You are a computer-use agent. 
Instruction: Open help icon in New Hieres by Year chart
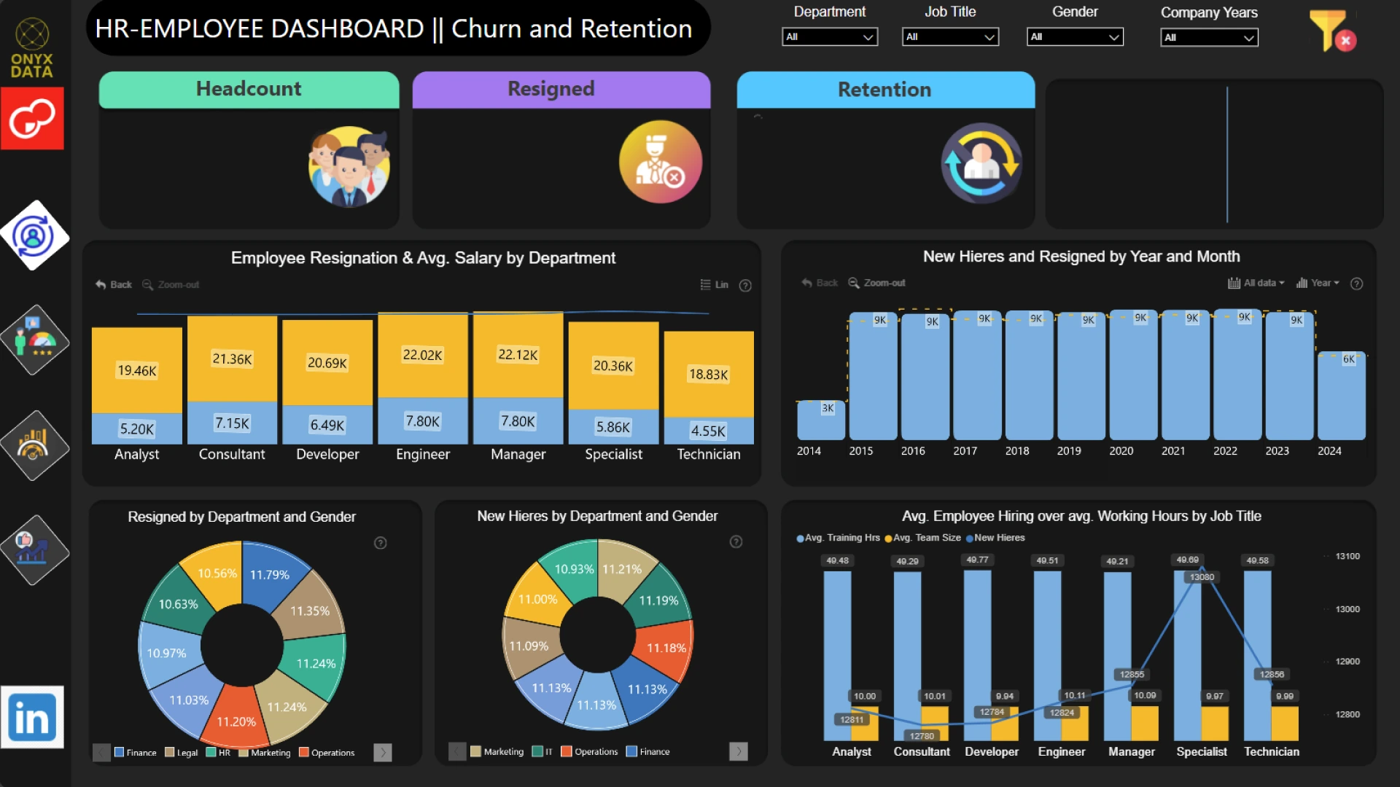coord(1356,283)
